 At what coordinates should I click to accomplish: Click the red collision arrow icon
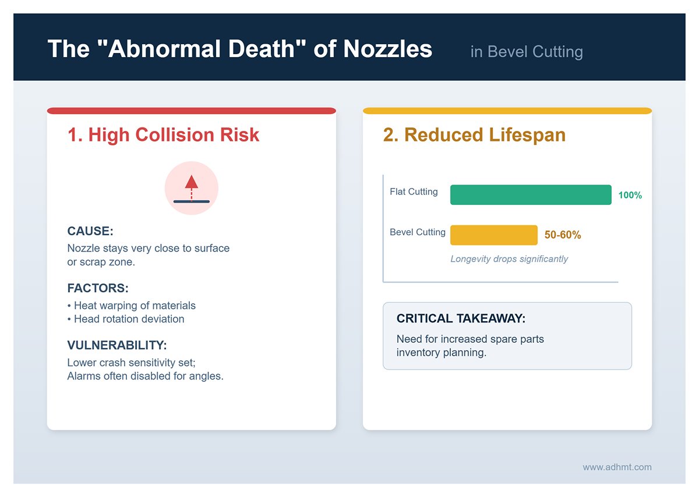[192, 188]
